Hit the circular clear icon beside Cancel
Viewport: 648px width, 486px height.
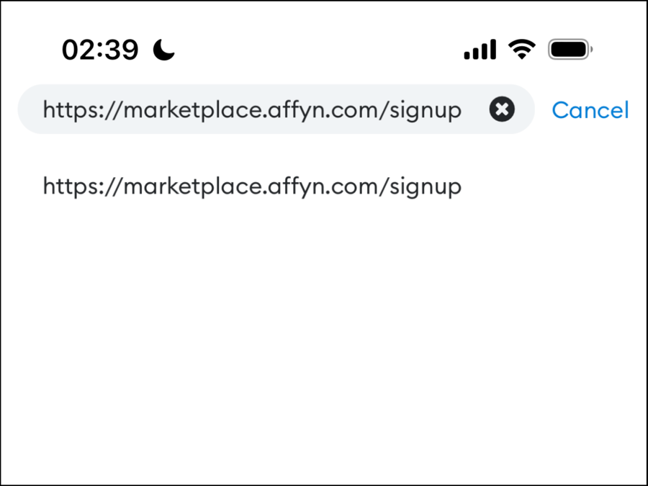tap(502, 109)
